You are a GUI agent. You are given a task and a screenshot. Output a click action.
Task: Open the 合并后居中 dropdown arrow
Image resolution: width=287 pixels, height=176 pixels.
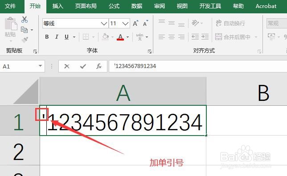(256, 37)
